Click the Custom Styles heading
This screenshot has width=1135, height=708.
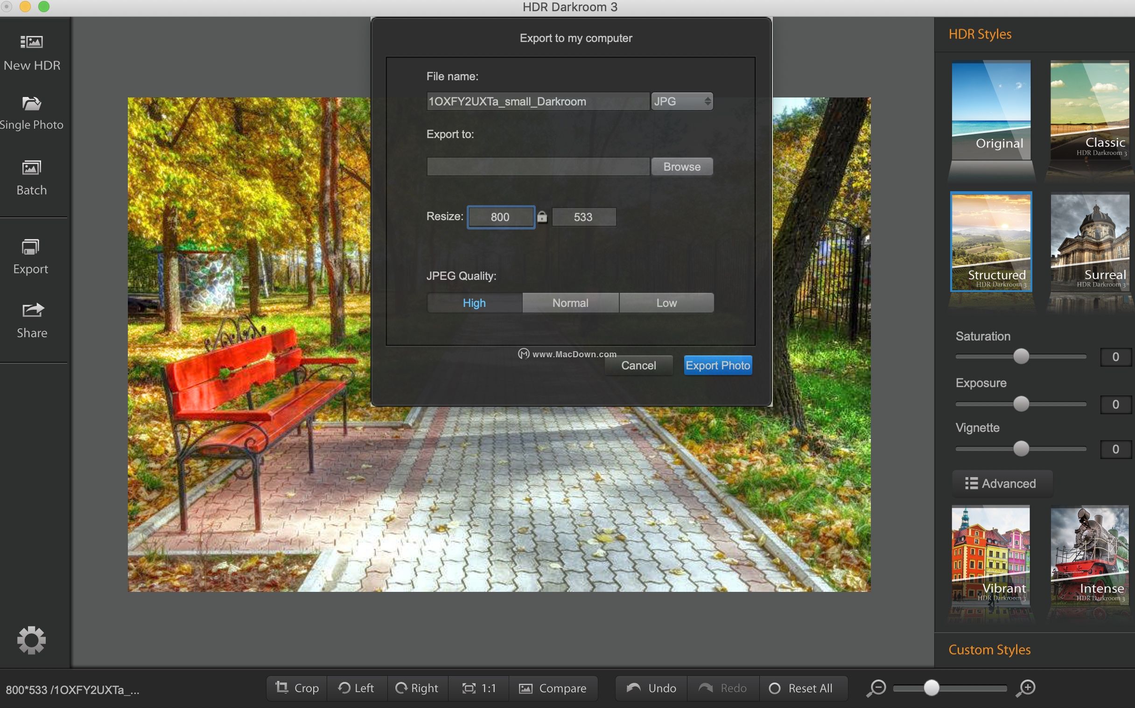coord(989,650)
